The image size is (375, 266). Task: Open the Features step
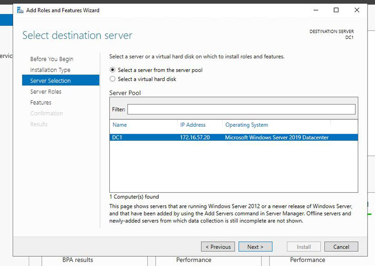click(x=41, y=102)
